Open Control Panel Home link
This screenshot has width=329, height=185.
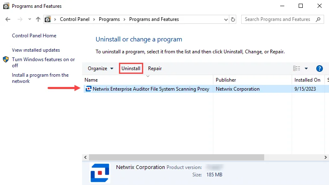coord(34,36)
